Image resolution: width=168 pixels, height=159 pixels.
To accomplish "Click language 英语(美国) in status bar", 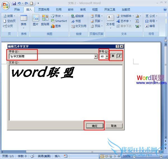I will 44,156.
